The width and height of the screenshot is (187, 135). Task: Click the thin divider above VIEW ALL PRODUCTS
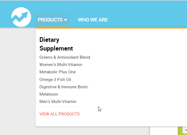60,106
